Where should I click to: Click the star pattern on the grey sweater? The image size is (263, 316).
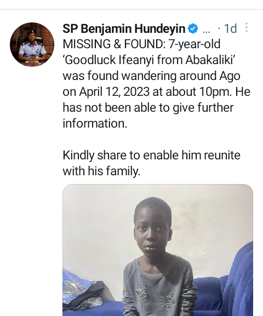155,295
